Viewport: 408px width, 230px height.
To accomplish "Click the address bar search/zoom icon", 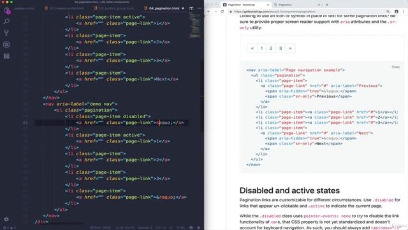I will 388,11.
